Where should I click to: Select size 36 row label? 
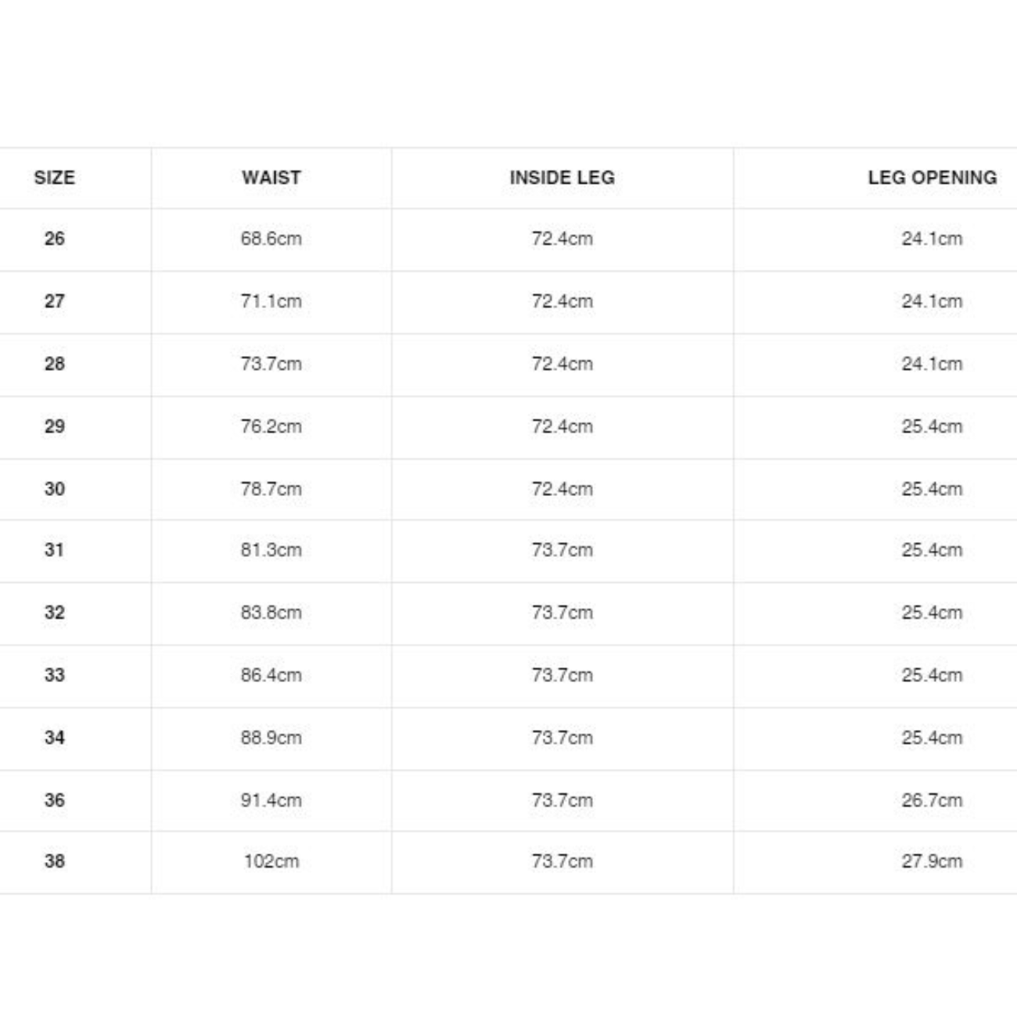[x=54, y=800]
